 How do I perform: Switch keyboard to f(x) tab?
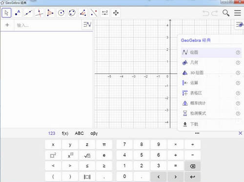coord(65,133)
